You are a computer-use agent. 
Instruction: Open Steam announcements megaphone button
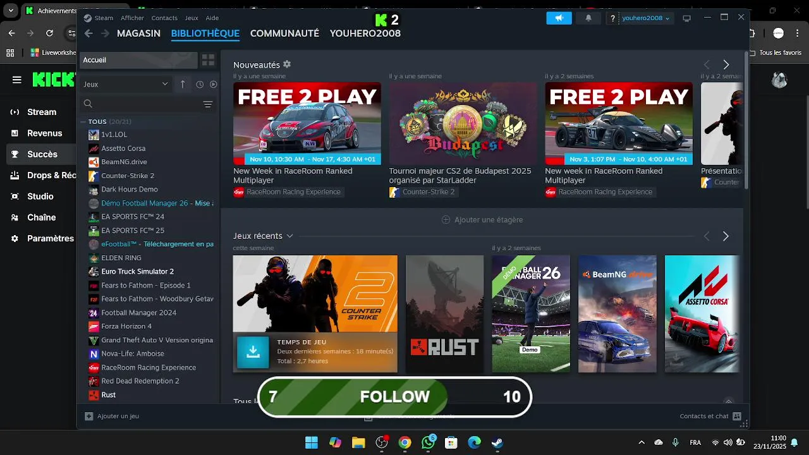(559, 18)
